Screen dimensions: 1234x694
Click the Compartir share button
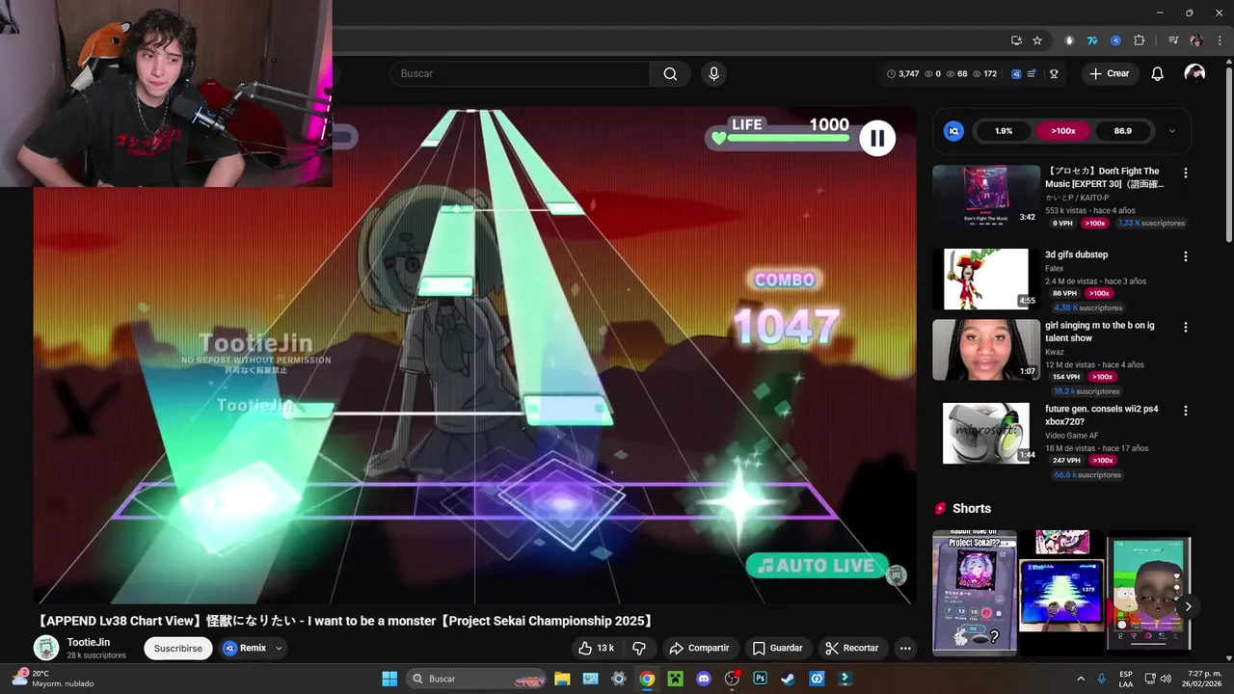[x=699, y=648]
